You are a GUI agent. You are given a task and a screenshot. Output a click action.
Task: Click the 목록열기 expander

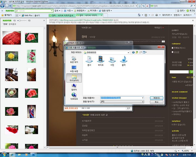coord(159,28)
